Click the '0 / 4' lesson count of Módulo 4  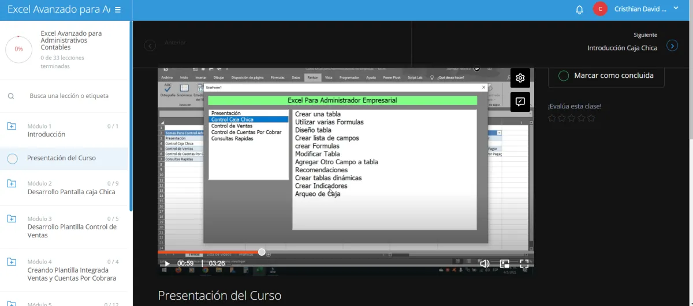coord(113,262)
